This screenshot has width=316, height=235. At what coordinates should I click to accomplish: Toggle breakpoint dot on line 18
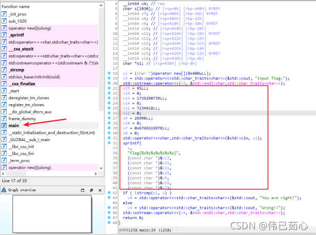109,73
